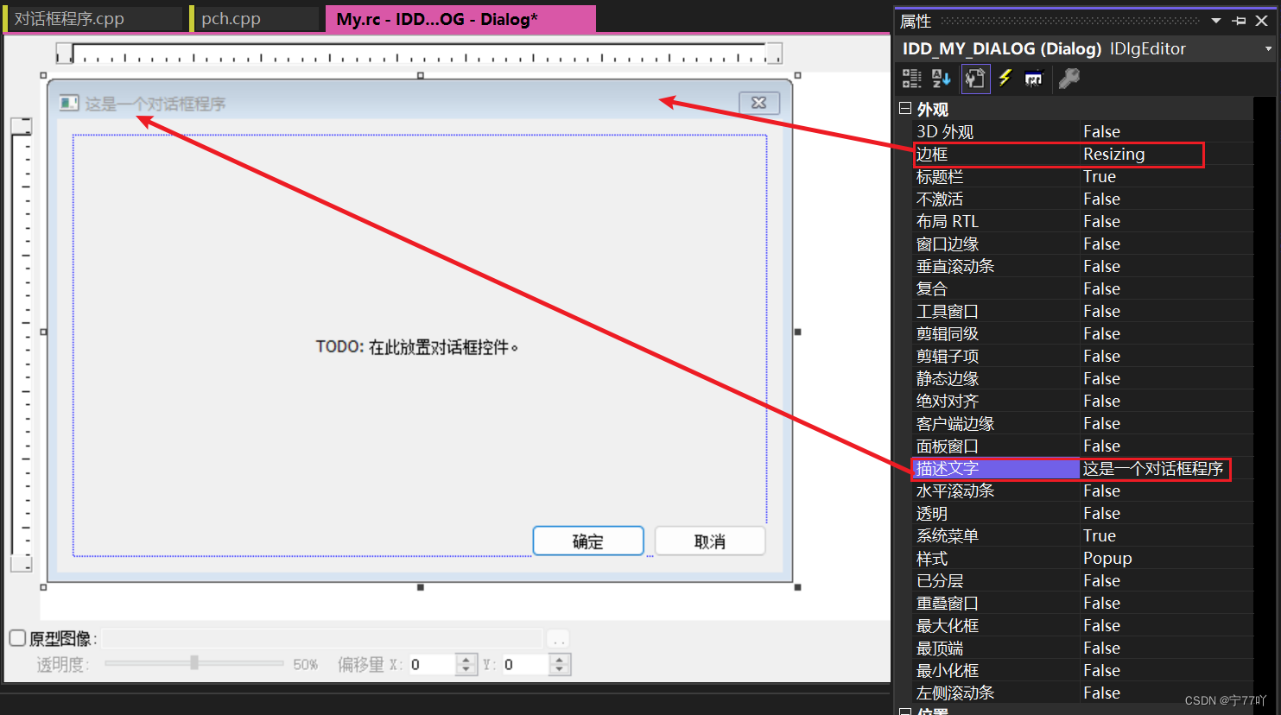Close the 属性 properties panel

pos(1262,21)
